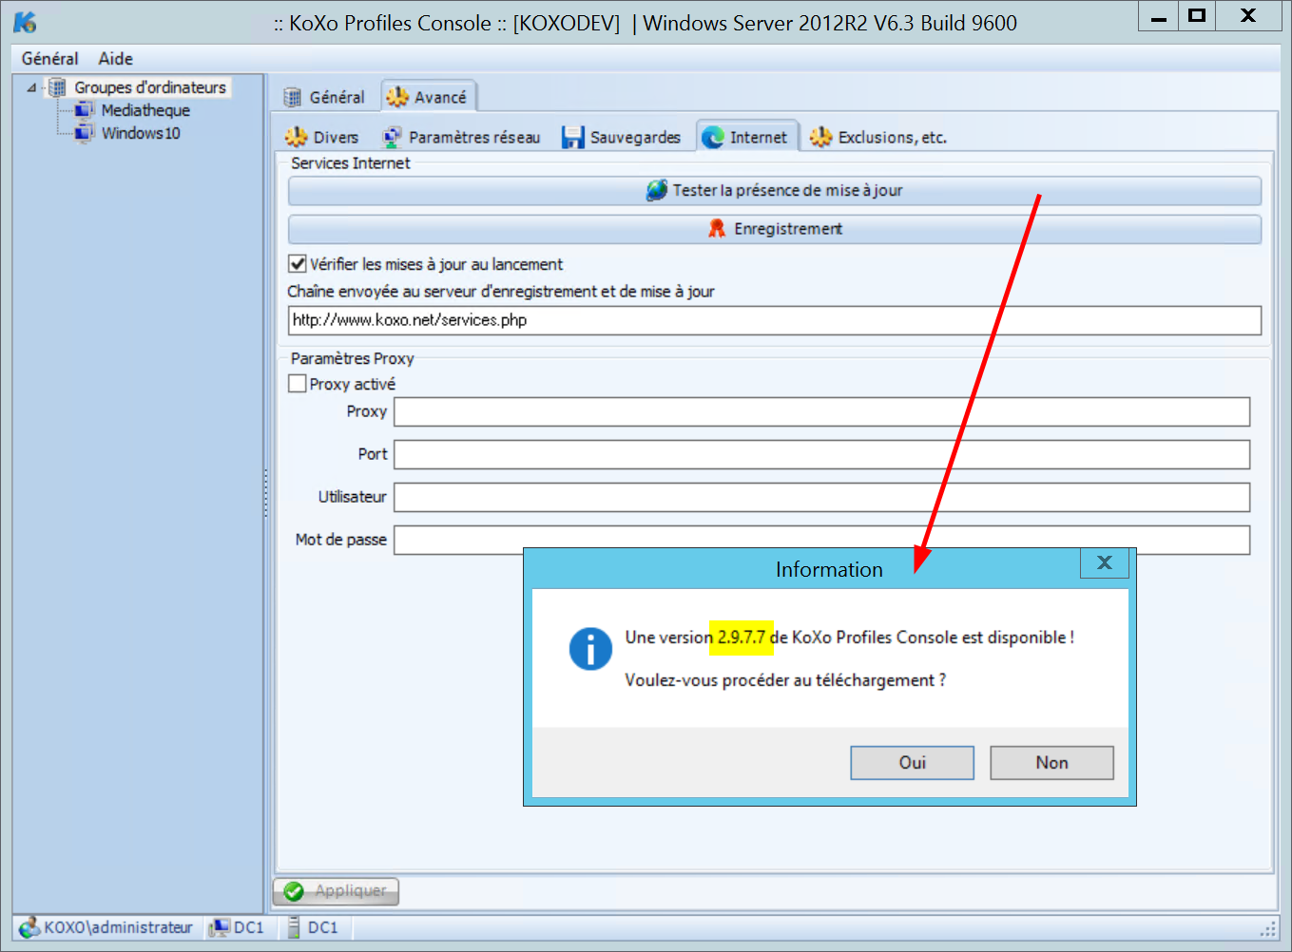This screenshot has width=1292, height=952.
Task: Click highlighted version number 2.9.7.7
Action: tap(742, 638)
